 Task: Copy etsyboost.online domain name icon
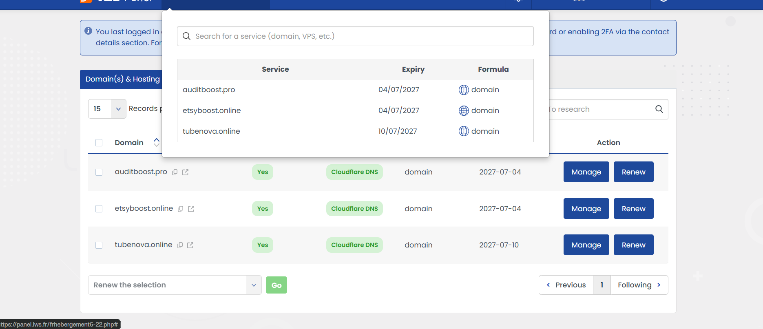[180, 209]
